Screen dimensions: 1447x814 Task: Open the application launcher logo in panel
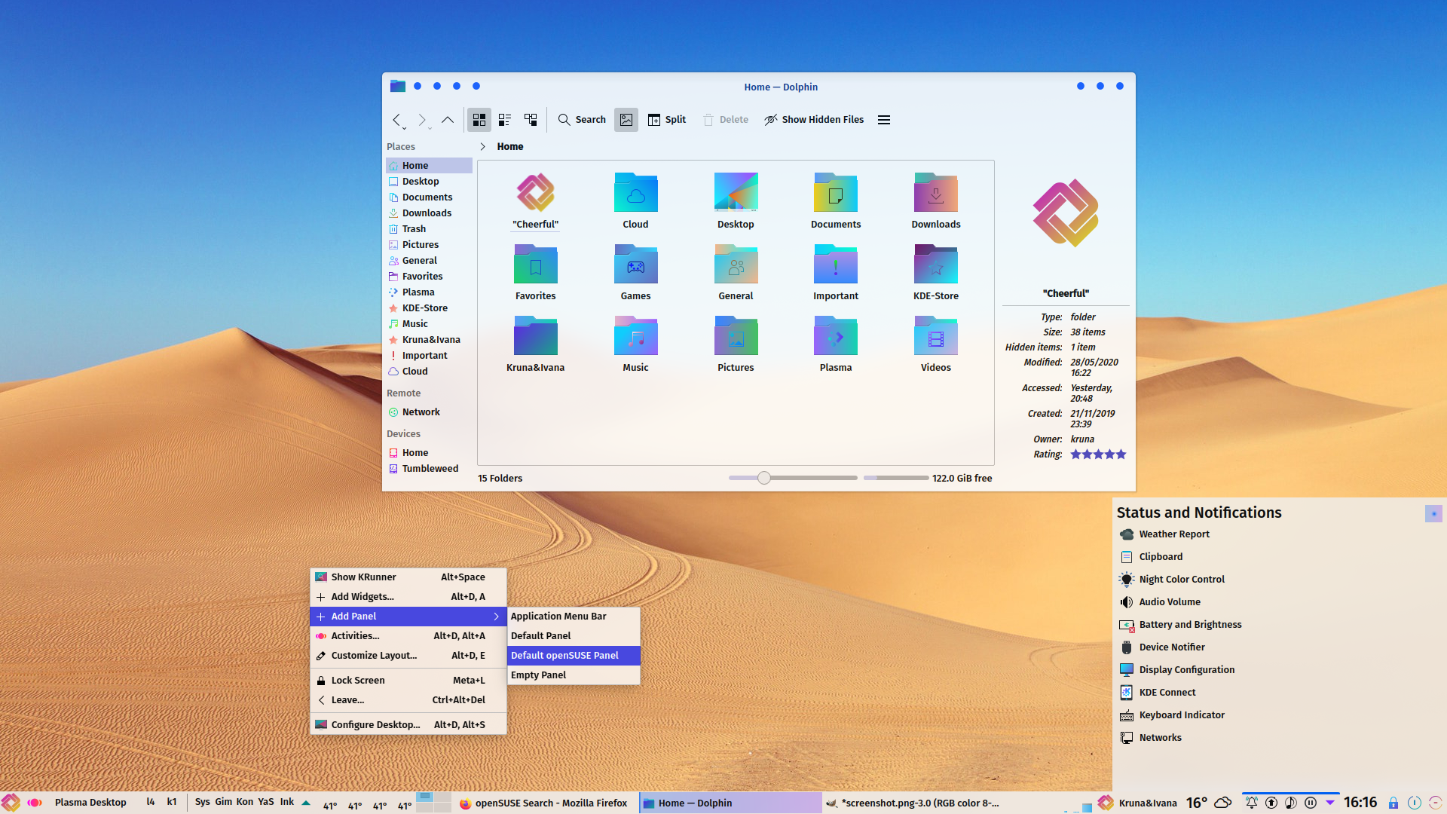tap(11, 803)
